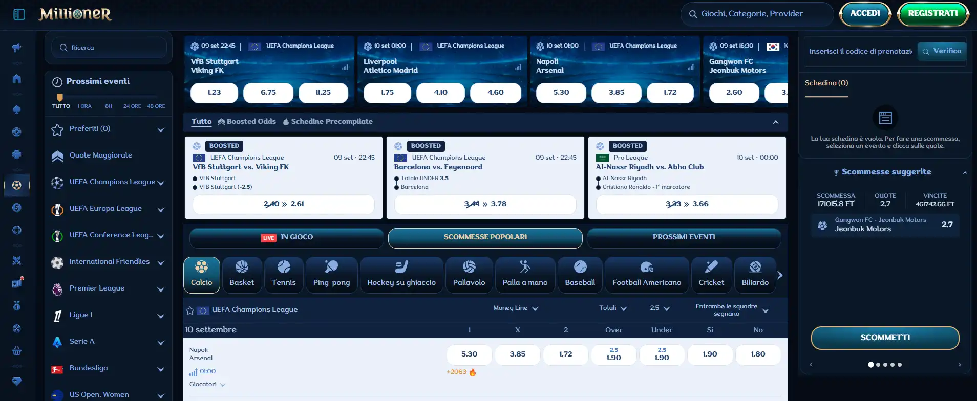
Task: Select 24 ORE on the time slider
Action: pos(132,106)
